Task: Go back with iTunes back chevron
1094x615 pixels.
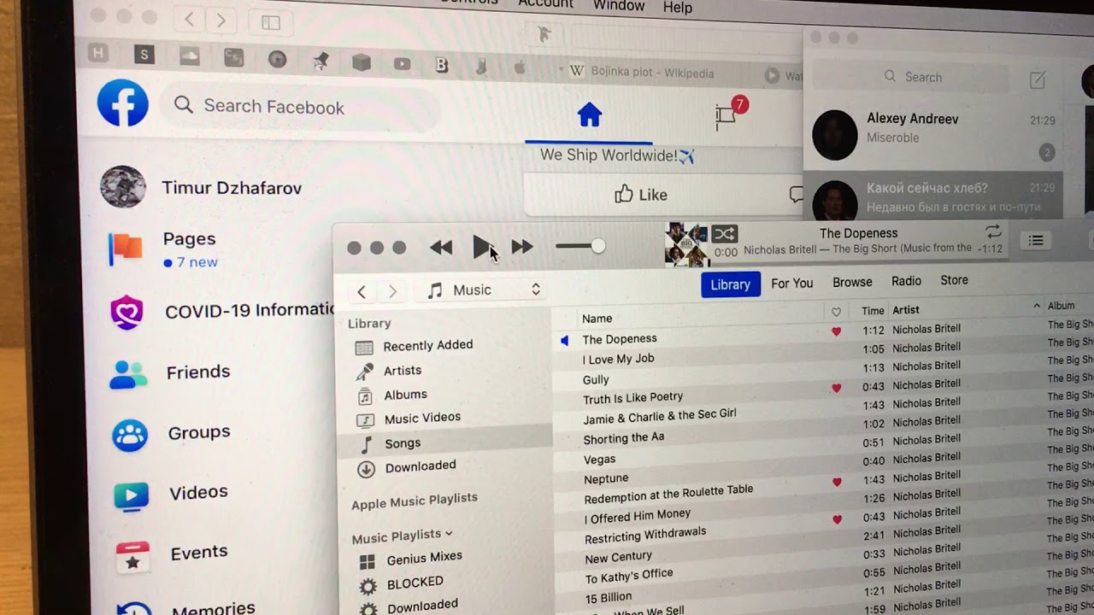Action: 362,292
